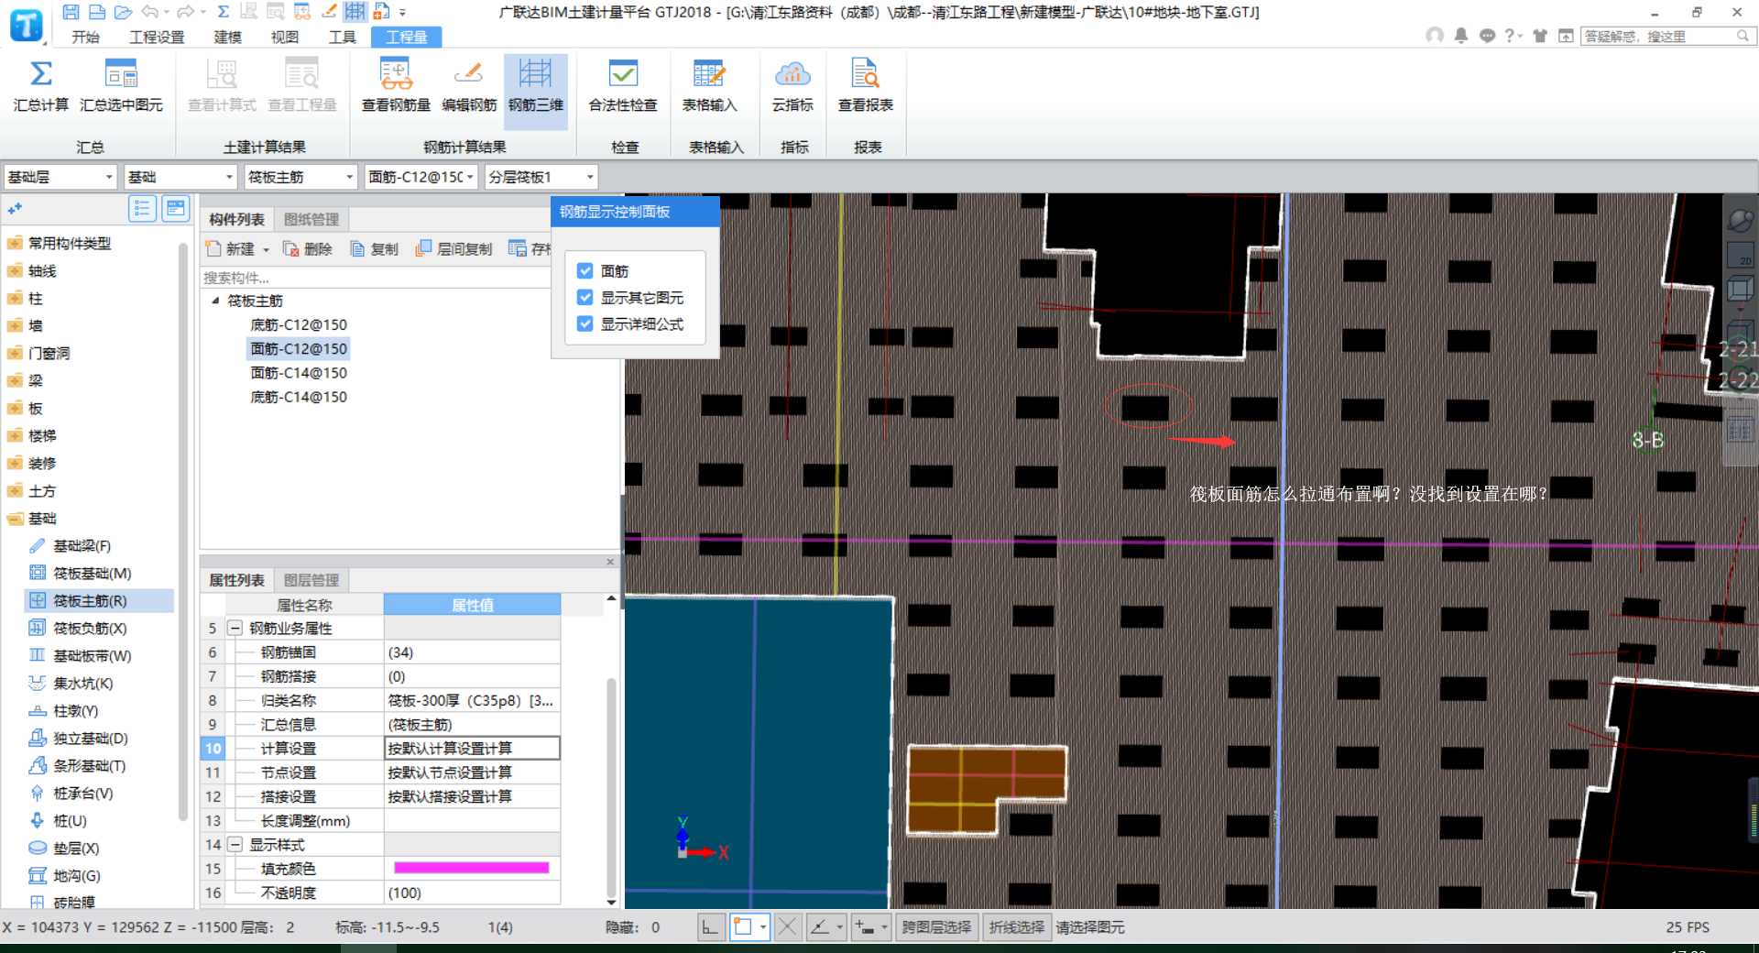Select 筏板负筋(X) component type
Image resolution: width=1759 pixels, height=953 pixels.
point(90,629)
